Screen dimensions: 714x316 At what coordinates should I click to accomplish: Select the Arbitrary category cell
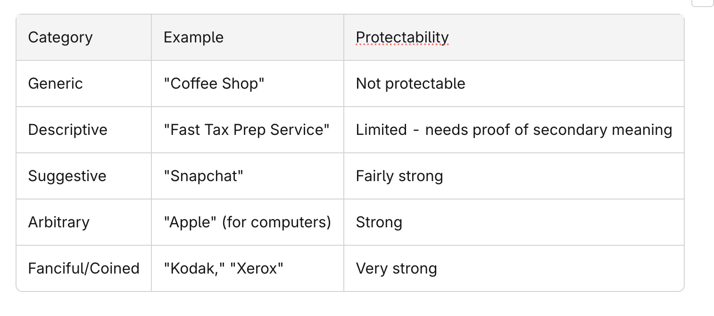point(84,222)
